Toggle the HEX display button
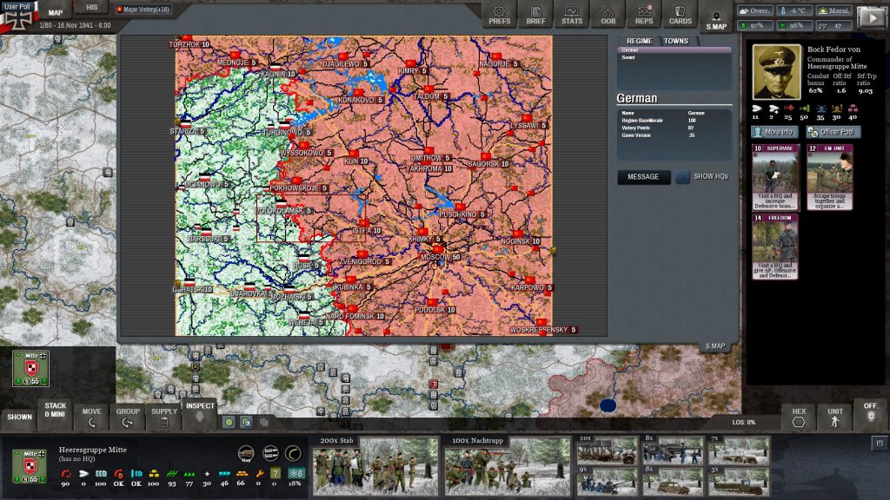This screenshot has width=890, height=500. click(x=799, y=417)
